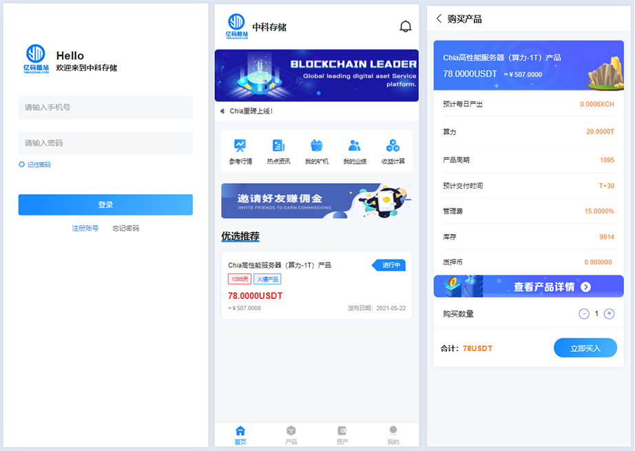This screenshot has height=451, width=635.
Task: Open 我的业绩 performance icon
Action: (355, 145)
